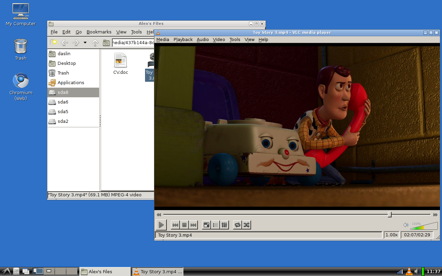
Task: Stop playback in VLC
Action: point(184,225)
